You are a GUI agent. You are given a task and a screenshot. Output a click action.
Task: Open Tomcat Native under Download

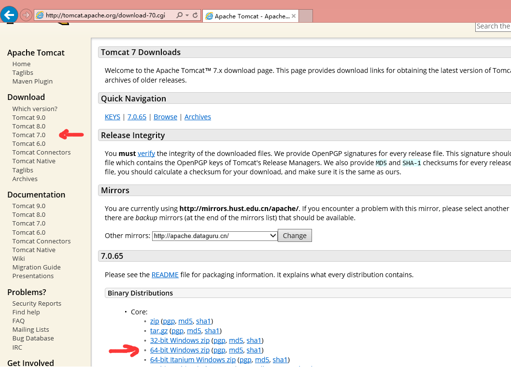click(34, 161)
